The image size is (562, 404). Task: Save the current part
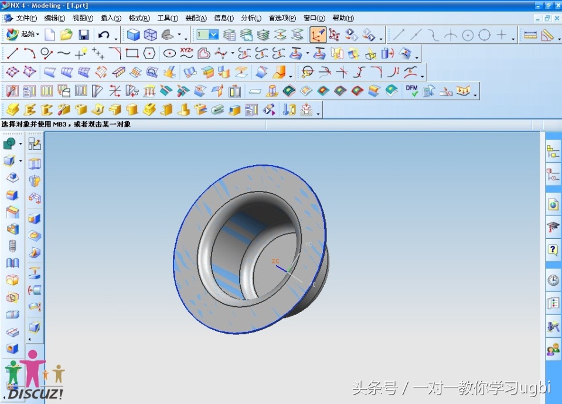(x=84, y=34)
